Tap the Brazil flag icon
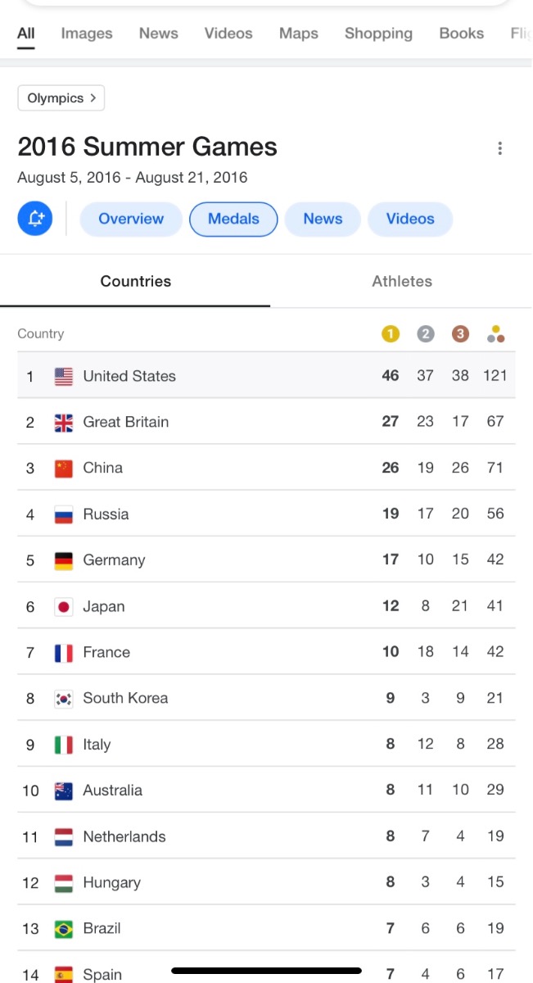533x983 pixels. (64, 929)
